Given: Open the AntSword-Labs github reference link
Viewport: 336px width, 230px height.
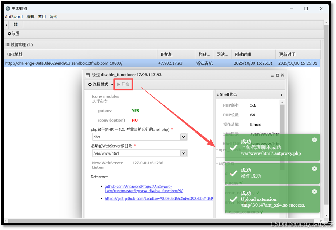Looking at the screenshot, I should (x=144, y=189).
